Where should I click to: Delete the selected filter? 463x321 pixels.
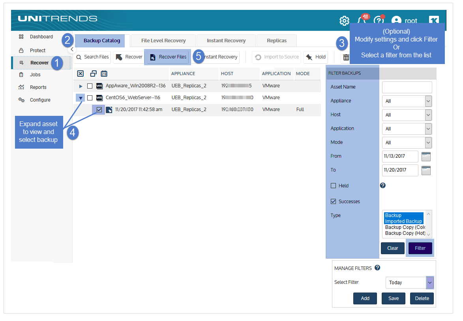(x=422, y=298)
